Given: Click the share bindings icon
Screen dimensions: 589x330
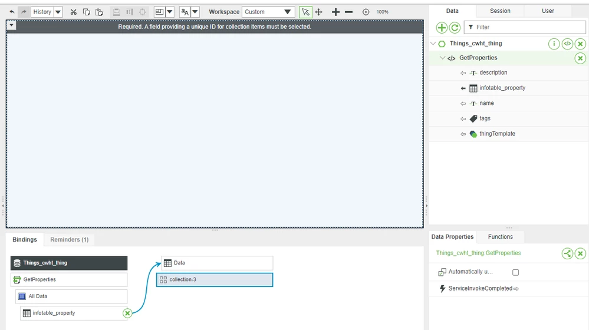Looking at the screenshot, I should [567, 253].
